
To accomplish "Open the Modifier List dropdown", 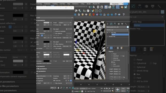I will (117, 30).
